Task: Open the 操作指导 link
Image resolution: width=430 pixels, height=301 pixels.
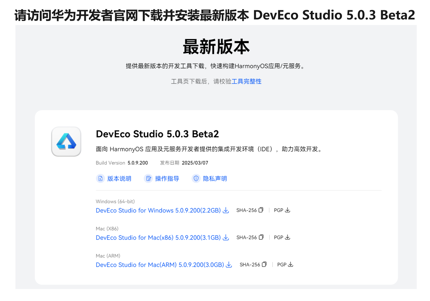Action: [x=167, y=179]
